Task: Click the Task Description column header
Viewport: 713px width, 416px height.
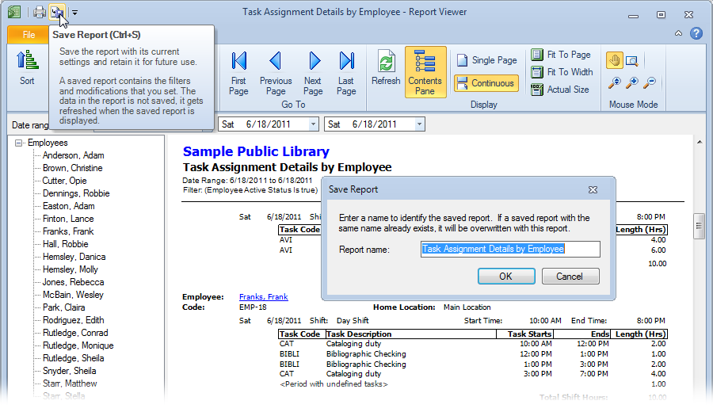Action: pos(410,334)
